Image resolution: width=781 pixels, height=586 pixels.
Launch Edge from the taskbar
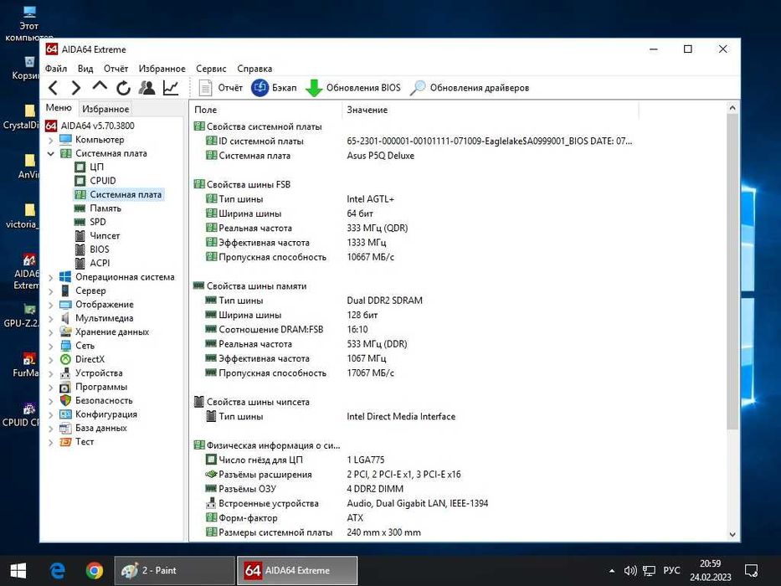pyautogui.click(x=57, y=571)
